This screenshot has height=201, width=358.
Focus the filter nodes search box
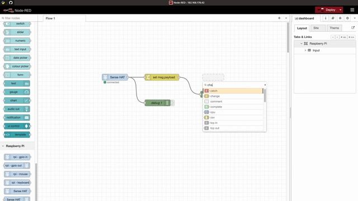[18, 18]
